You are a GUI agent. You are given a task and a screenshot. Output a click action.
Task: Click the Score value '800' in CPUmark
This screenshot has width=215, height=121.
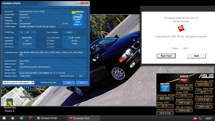click(x=185, y=48)
